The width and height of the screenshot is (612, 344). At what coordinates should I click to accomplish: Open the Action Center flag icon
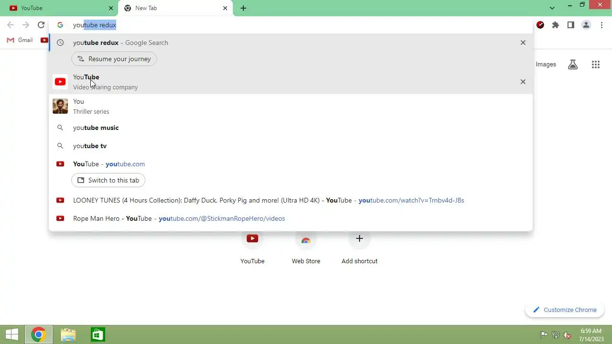(x=544, y=335)
